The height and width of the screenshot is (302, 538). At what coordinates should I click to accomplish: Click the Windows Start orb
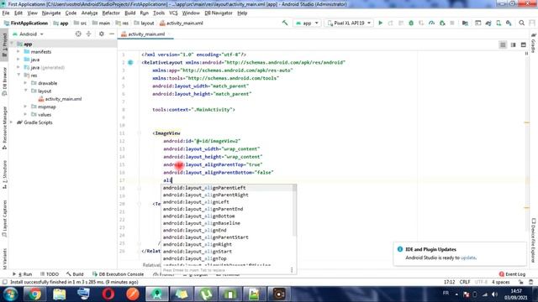(x=10, y=294)
